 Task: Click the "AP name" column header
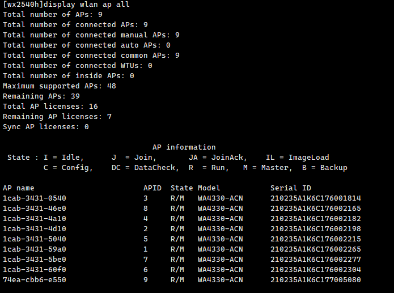coord(19,188)
